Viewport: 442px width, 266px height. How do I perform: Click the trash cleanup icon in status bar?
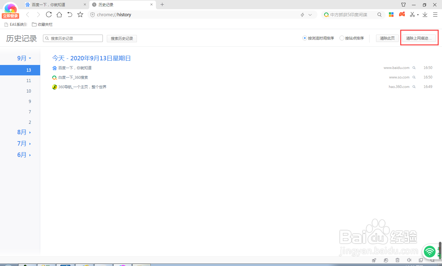(397, 260)
